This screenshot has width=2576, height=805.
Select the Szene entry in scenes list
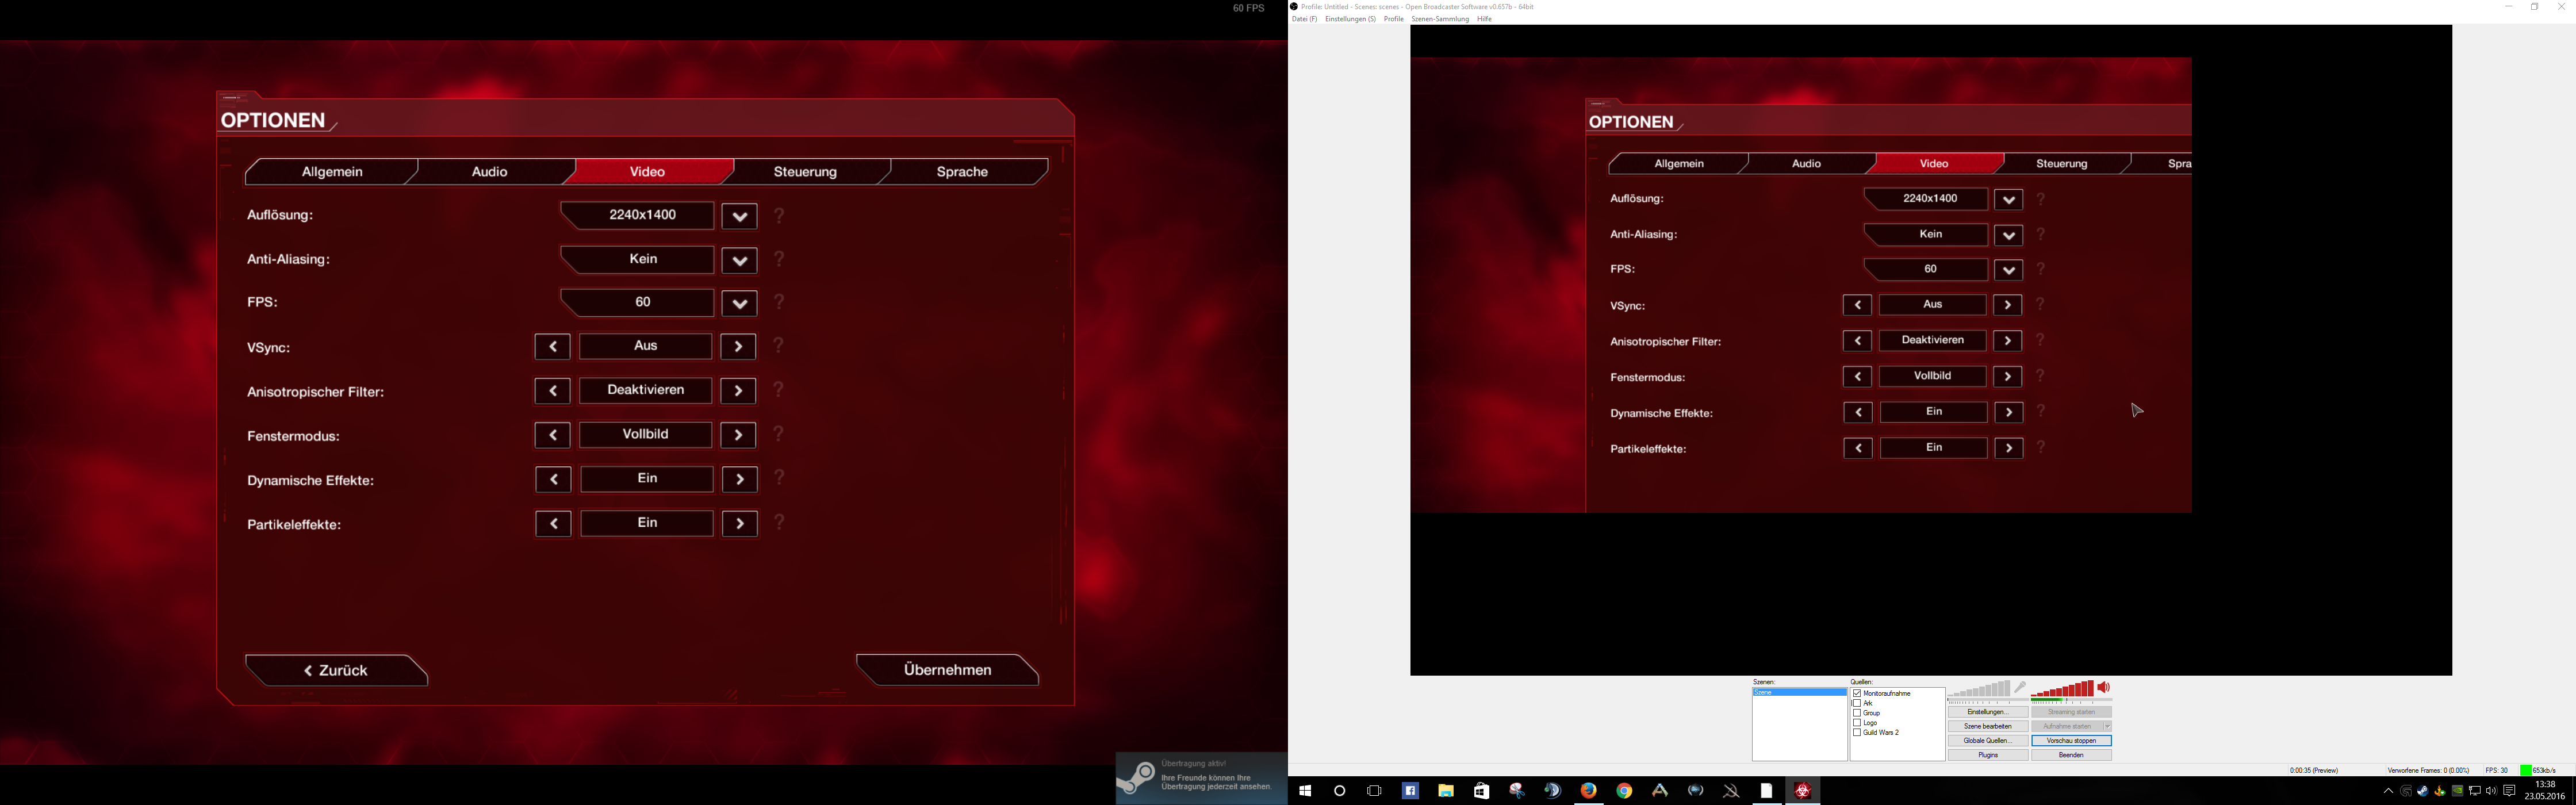coord(1798,692)
